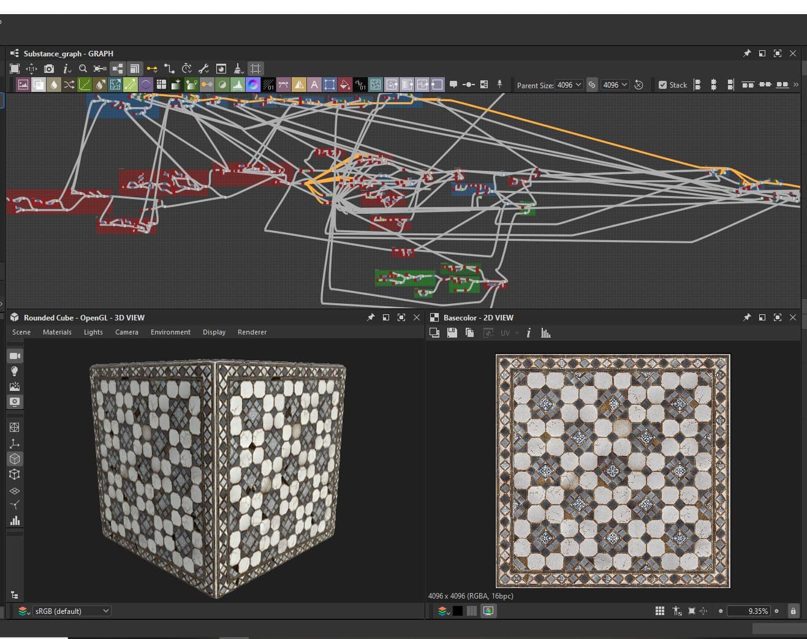Click the graph pin icon after the frame icon
Viewport: 807px width, 639px height.
coord(499,85)
